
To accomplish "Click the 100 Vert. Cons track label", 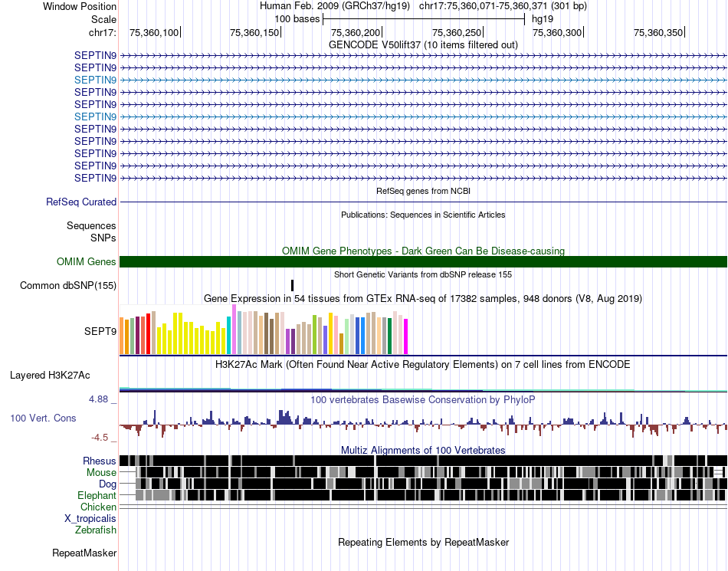I will point(43,418).
